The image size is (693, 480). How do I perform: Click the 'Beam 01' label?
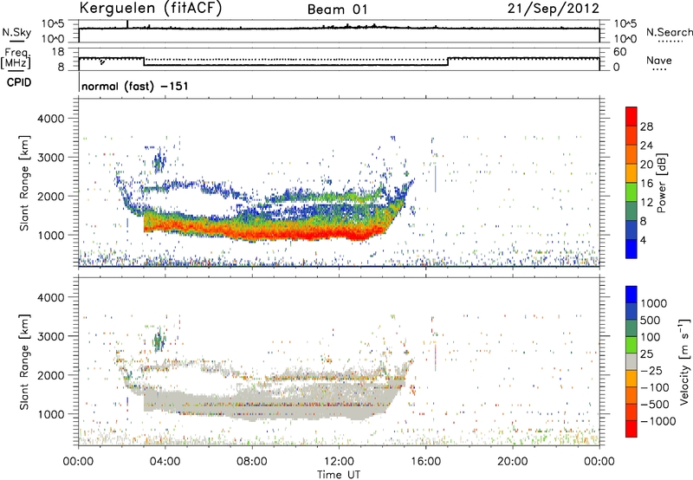point(338,10)
